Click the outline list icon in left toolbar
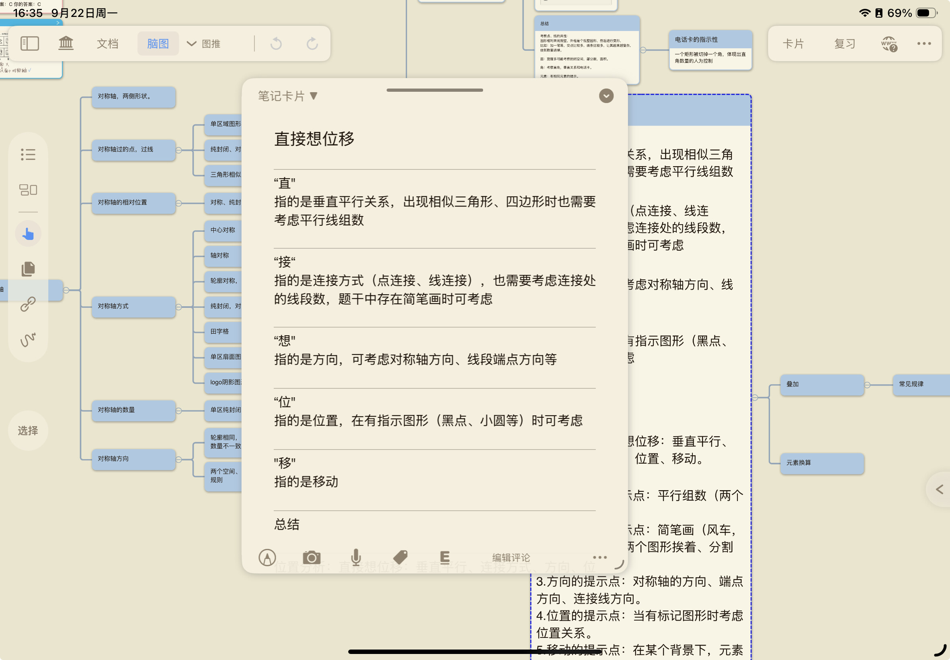The height and width of the screenshot is (660, 950). (28, 155)
